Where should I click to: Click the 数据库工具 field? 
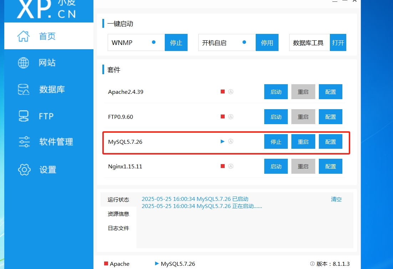309,42
